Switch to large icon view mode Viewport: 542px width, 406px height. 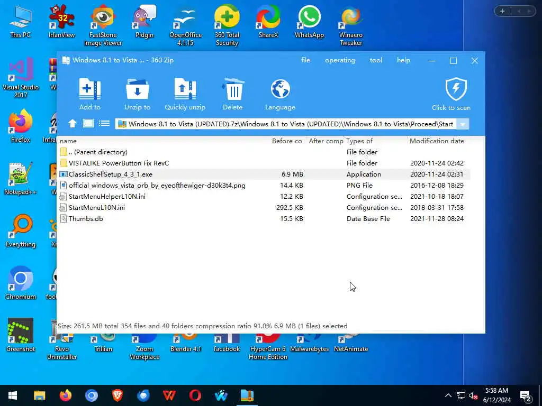coord(88,123)
